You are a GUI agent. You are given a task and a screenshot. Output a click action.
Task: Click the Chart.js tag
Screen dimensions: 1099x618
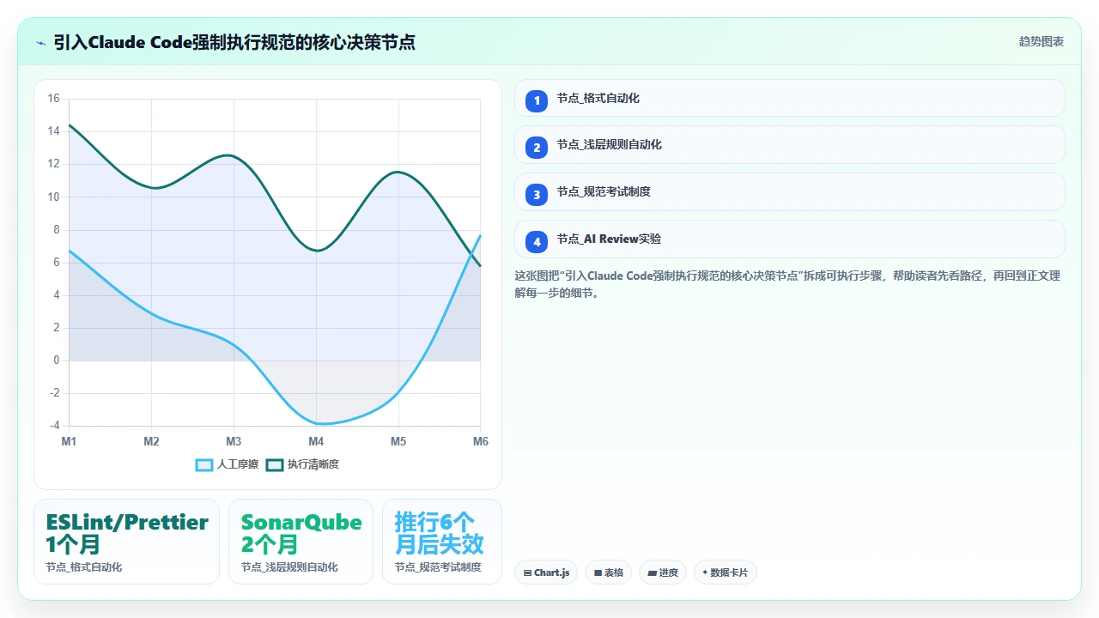tap(546, 573)
